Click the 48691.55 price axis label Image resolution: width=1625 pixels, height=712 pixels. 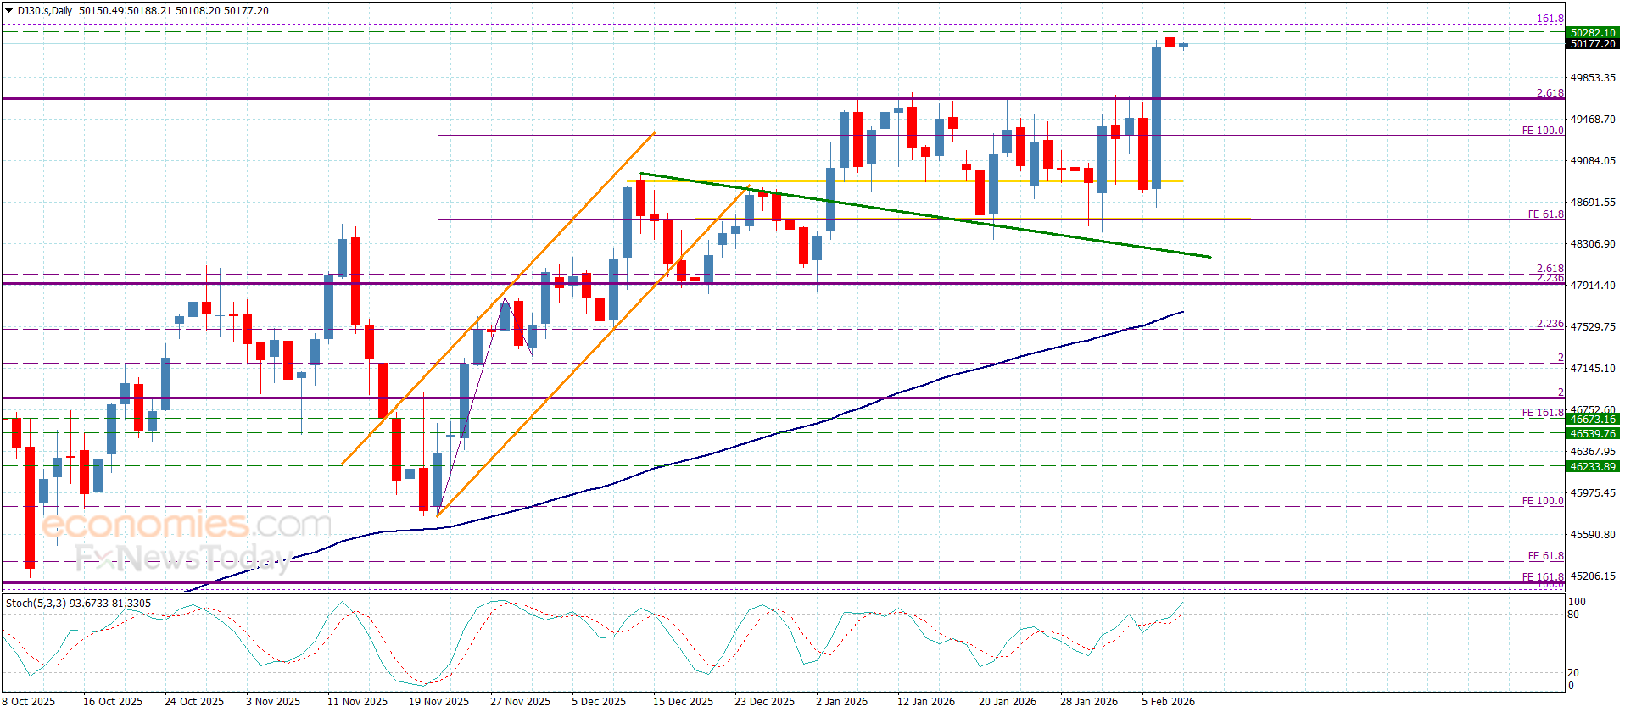coord(1593,203)
